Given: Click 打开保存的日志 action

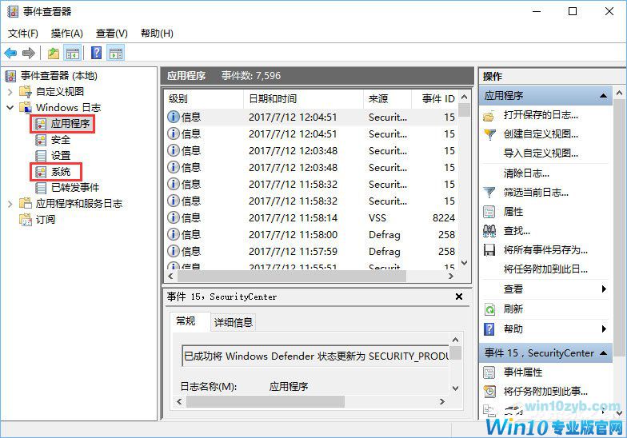Looking at the screenshot, I should tap(541, 115).
